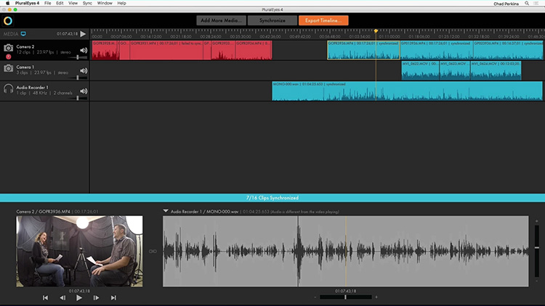Select the clip MVI_0624.MOV

point(496,71)
